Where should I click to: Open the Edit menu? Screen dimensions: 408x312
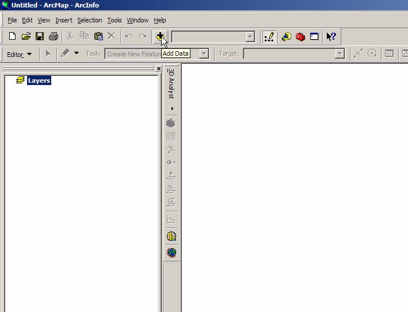(27, 20)
